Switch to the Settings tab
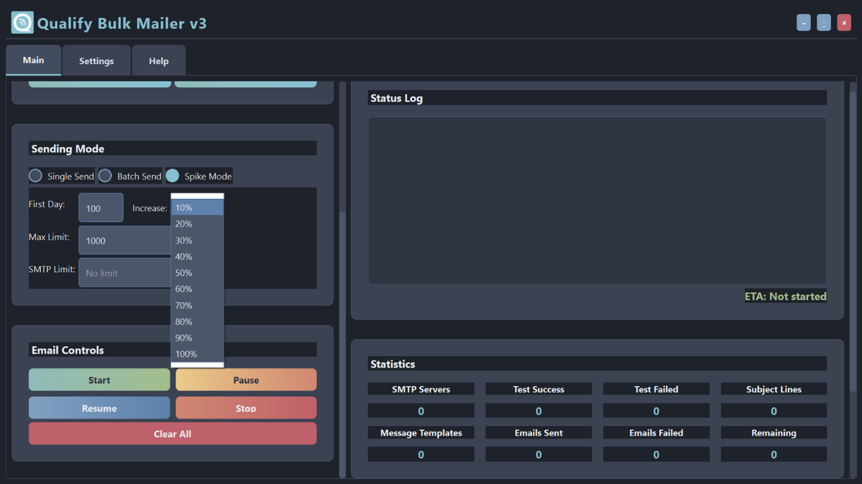Image resolution: width=862 pixels, height=484 pixels. pos(96,61)
